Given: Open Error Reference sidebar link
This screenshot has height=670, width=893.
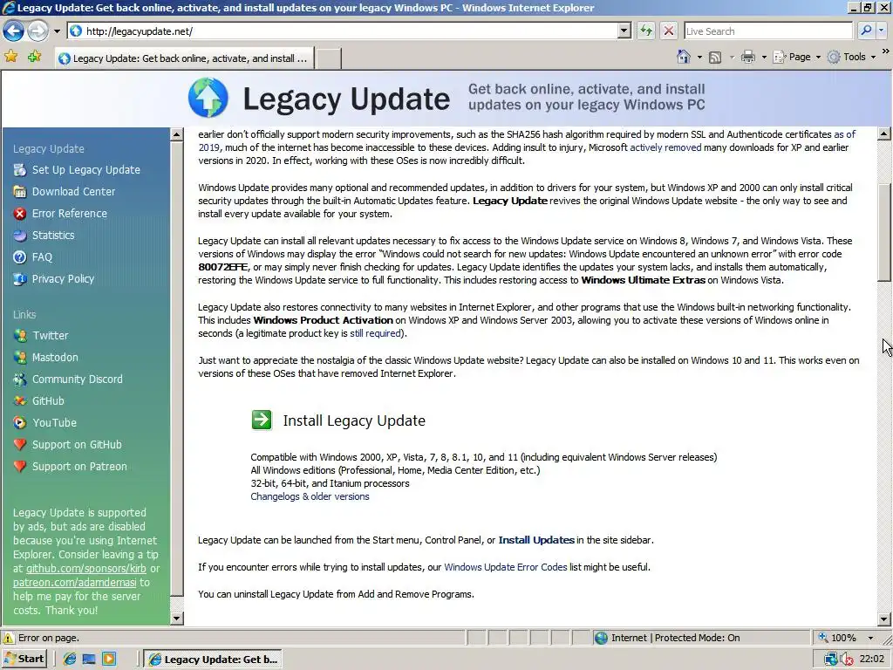Looking at the screenshot, I should coord(70,213).
